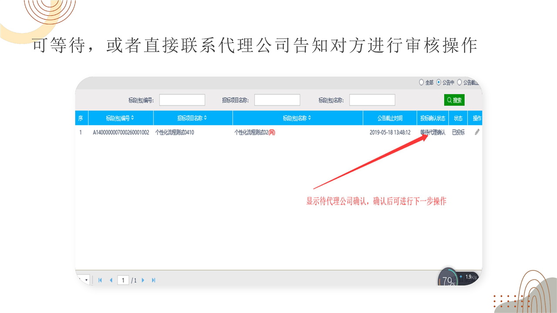Select the 全部 radio button
Image resolution: width=557 pixels, height=313 pixels.
point(421,82)
